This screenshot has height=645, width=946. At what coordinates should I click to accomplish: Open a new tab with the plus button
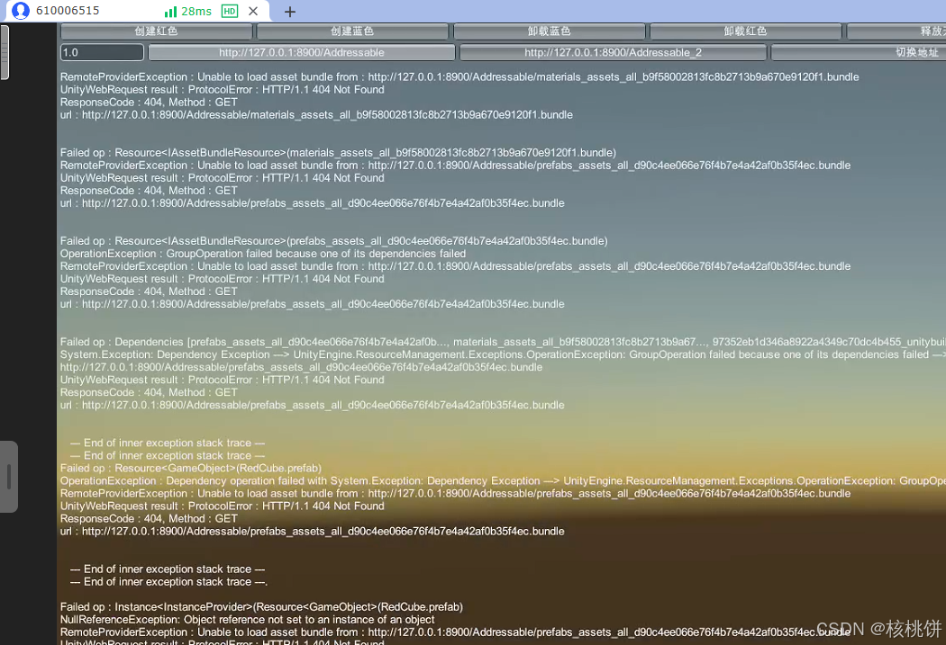pos(289,12)
